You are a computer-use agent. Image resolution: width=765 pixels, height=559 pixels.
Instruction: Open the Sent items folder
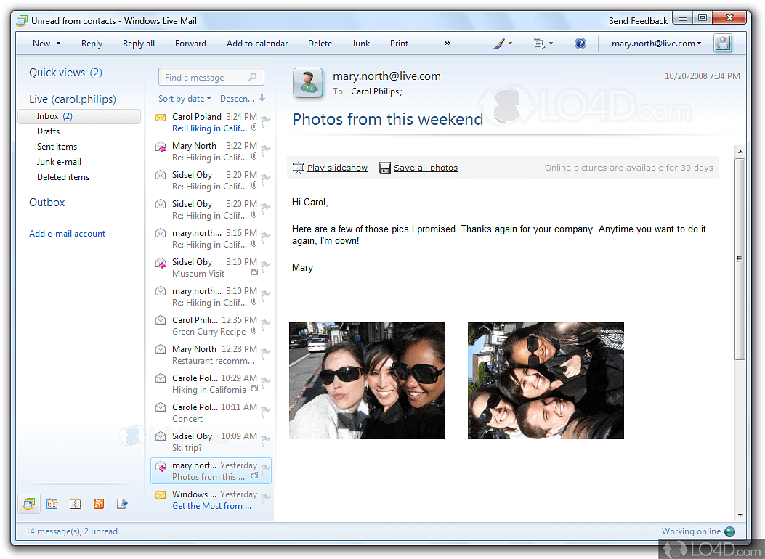(x=57, y=146)
